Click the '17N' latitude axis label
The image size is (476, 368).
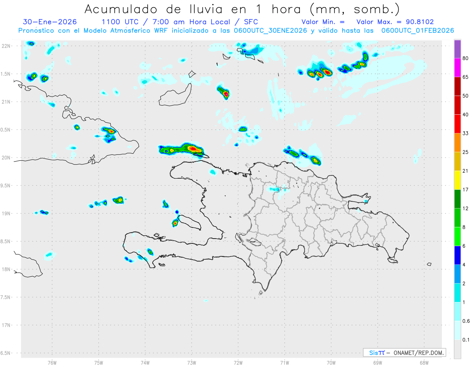pyautogui.click(x=6, y=325)
